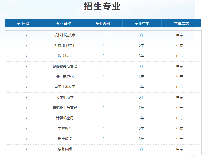Select the 康养休闲 major name
Screen dimensions: 204x157
tap(65, 149)
